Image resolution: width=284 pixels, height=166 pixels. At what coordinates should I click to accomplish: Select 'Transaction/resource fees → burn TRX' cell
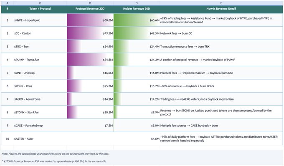click(221, 46)
